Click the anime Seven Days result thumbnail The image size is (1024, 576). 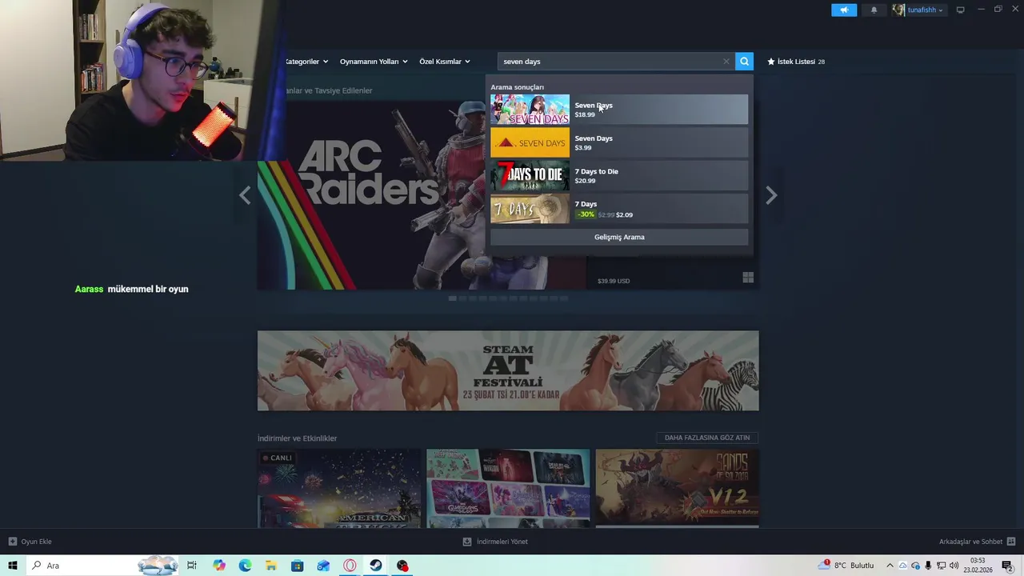[x=530, y=110]
